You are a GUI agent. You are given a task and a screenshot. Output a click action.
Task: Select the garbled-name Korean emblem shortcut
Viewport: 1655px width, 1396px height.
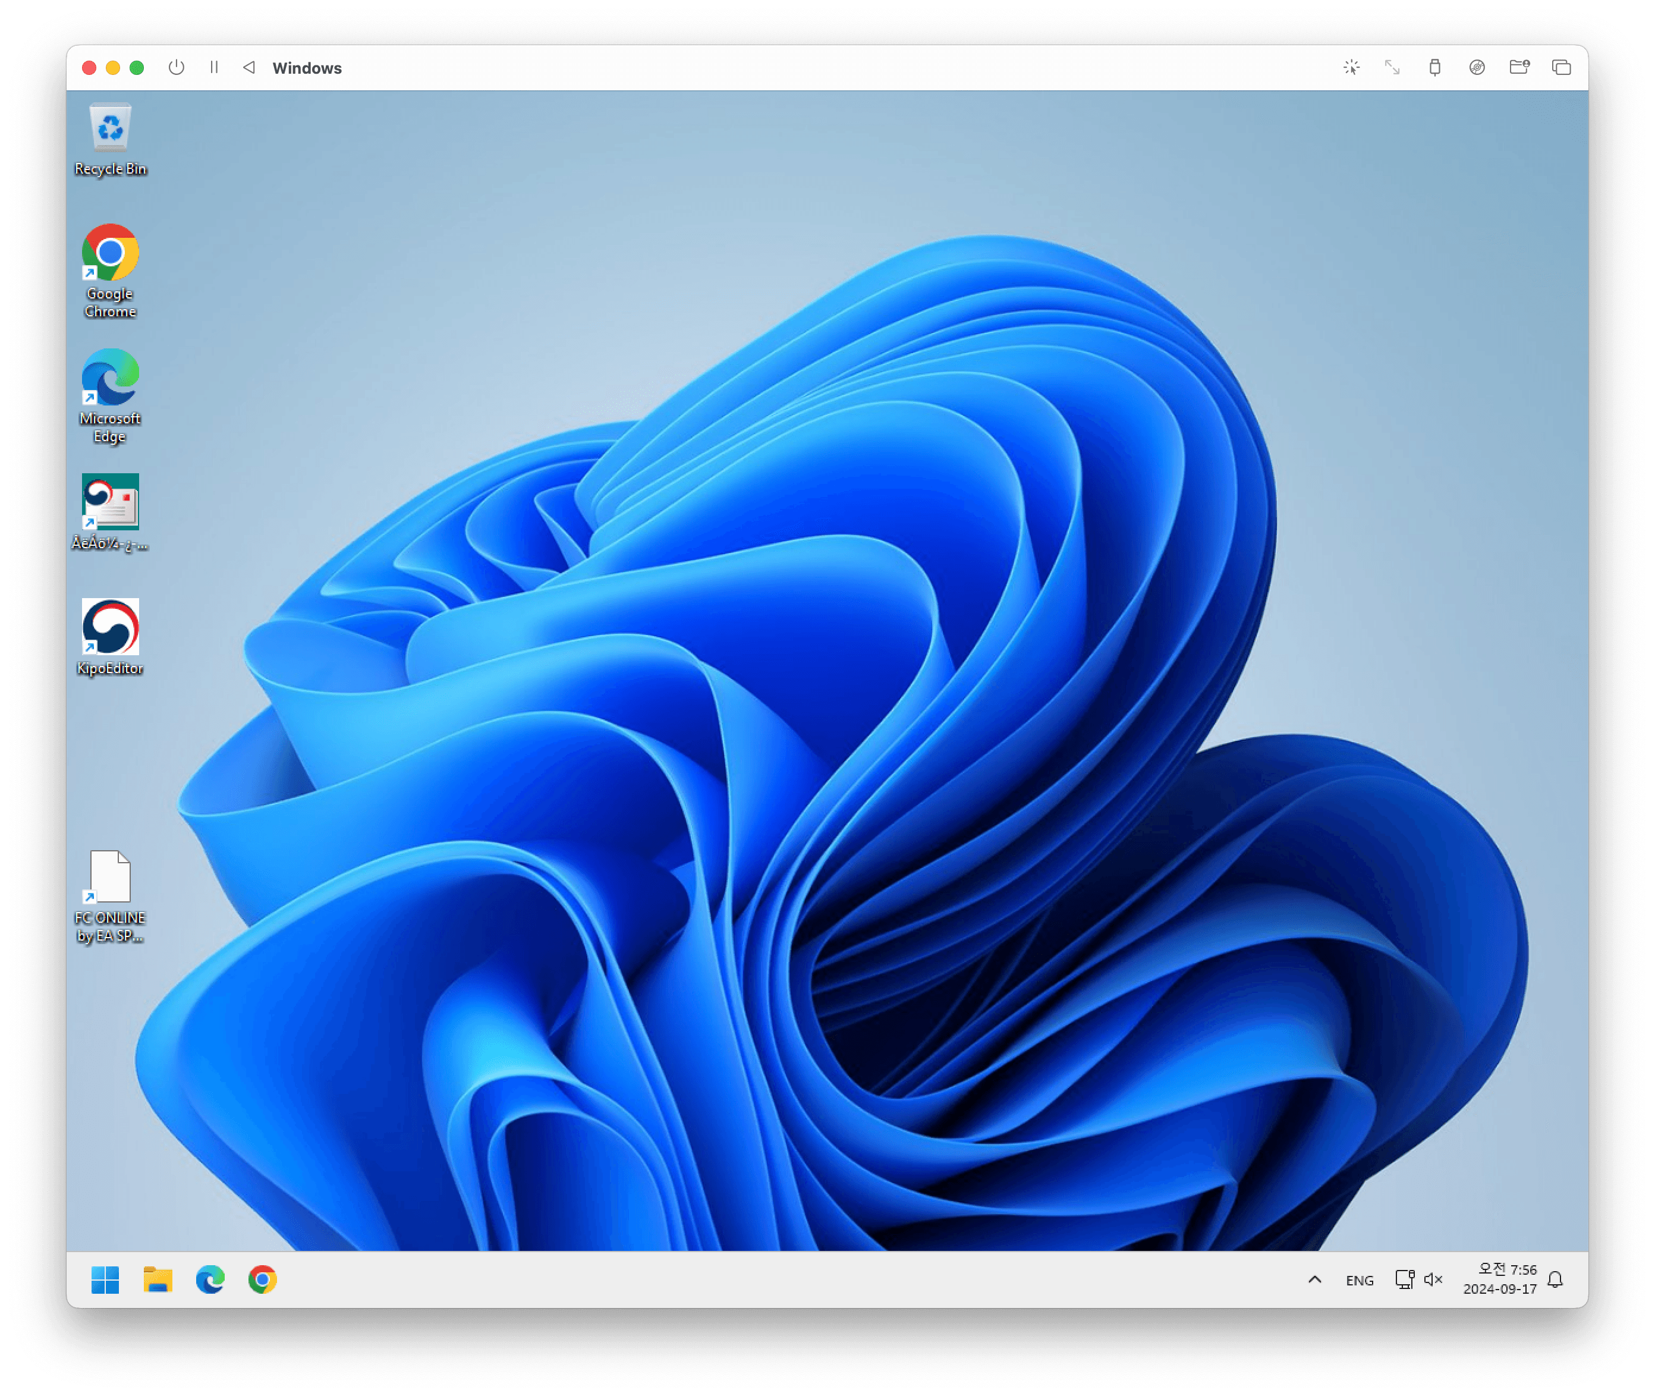point(110,513)
